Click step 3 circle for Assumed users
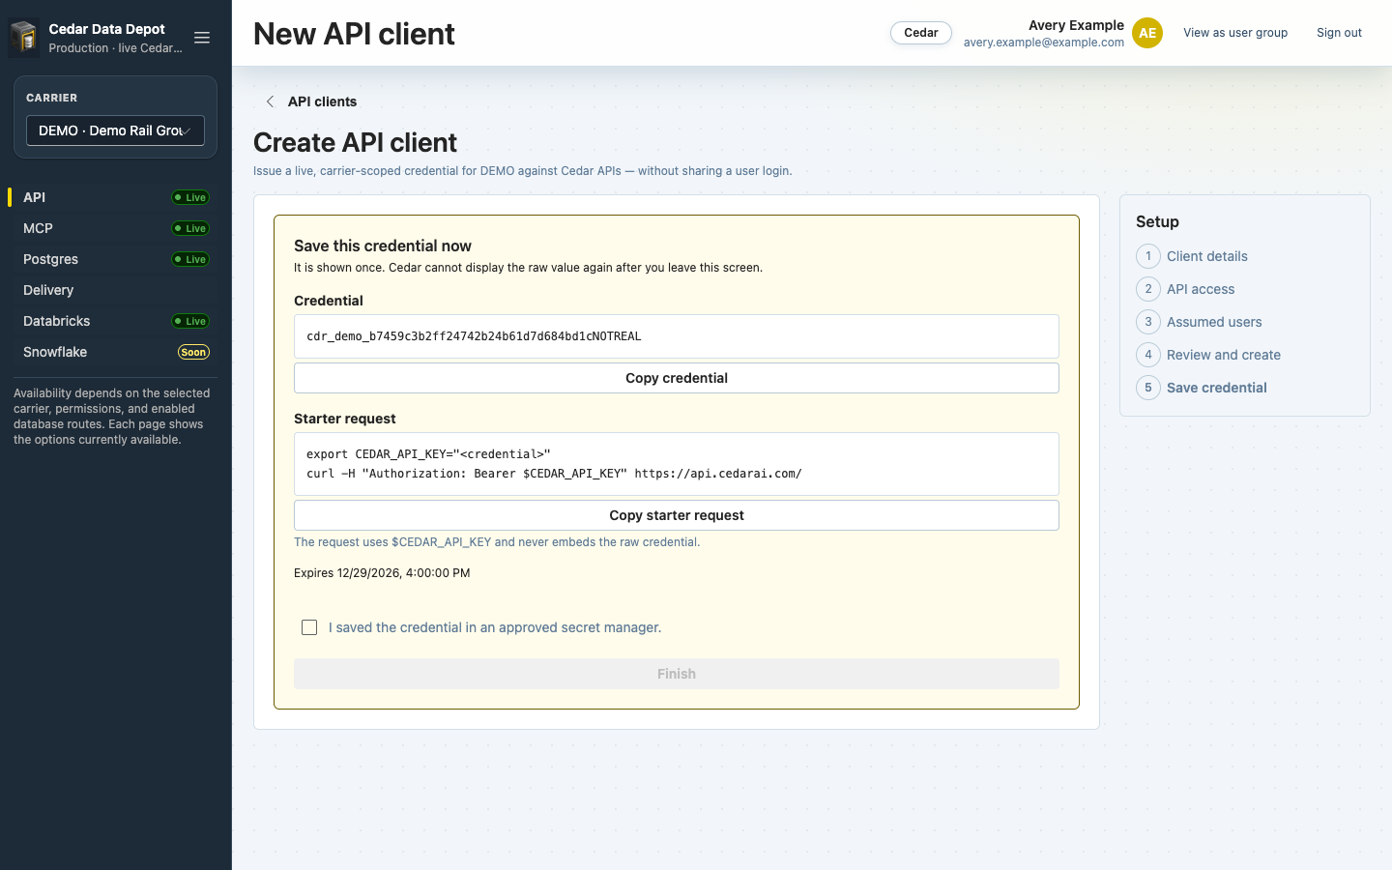The image size is (1392, 870). 1148,322
